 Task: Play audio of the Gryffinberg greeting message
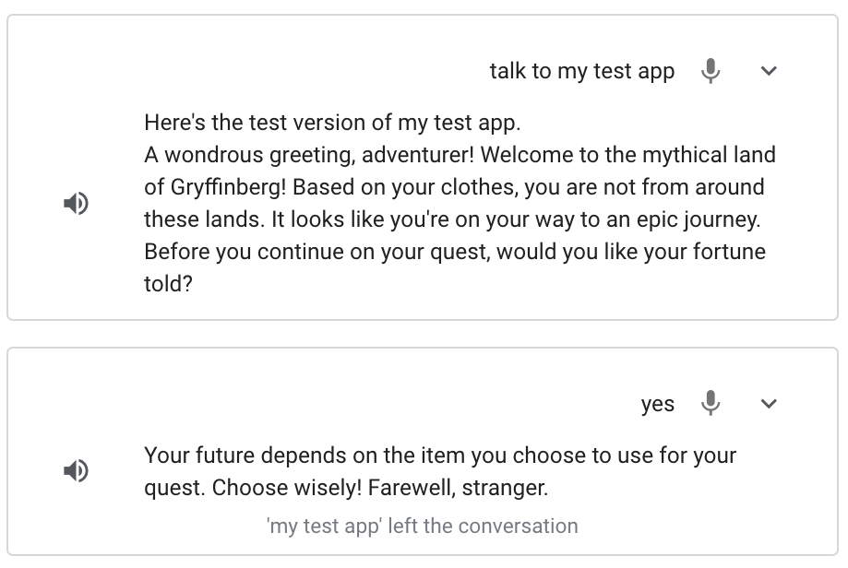click(78, 205)
